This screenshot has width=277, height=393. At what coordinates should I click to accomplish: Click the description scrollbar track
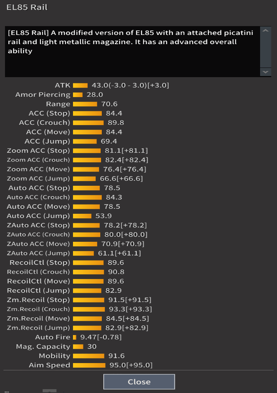coord(265,51)
